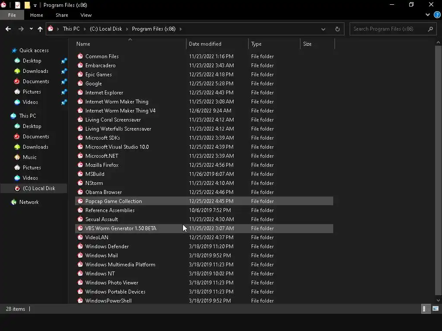Open the recent locations dropdown arrow
The width and height of the screenshot is (442, 331).
[x=31, y=29]
